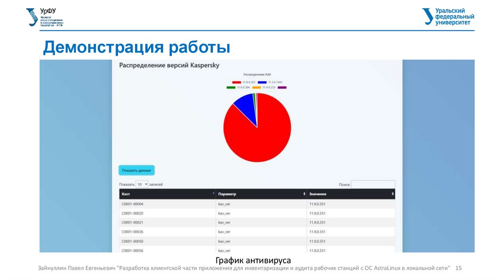Screen dimensions: 499x280
Task: Select host cell "C0001-00021"
Action: (133, 222)
